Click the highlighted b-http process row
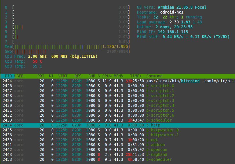 118,125
